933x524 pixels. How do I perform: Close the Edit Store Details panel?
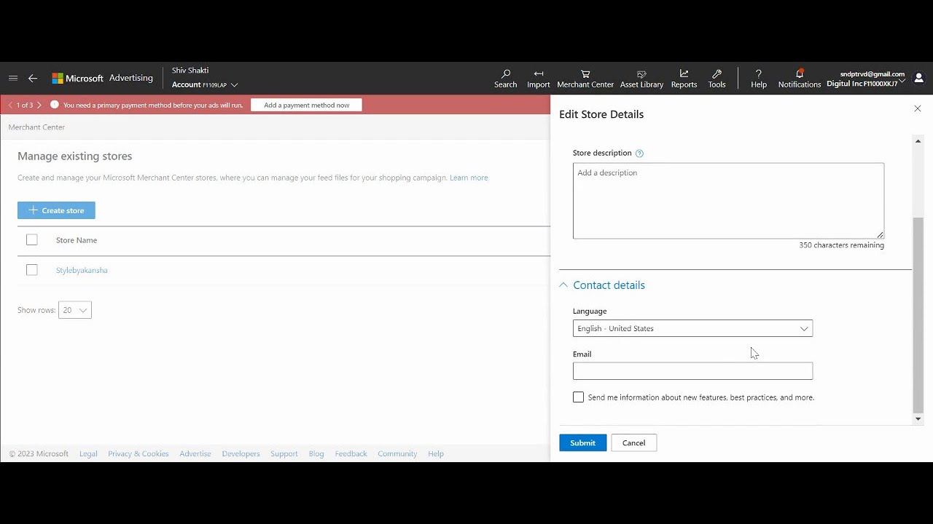point(918,108)
